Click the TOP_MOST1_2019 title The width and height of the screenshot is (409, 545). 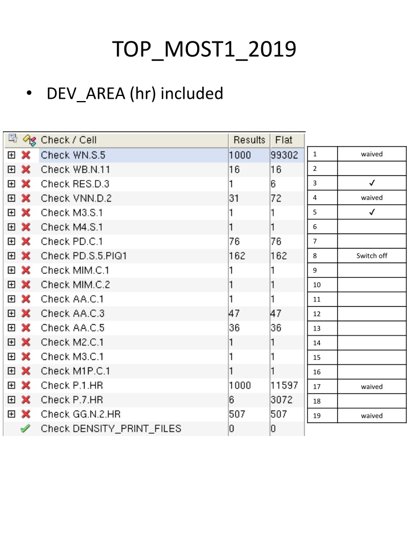[204, 49]
